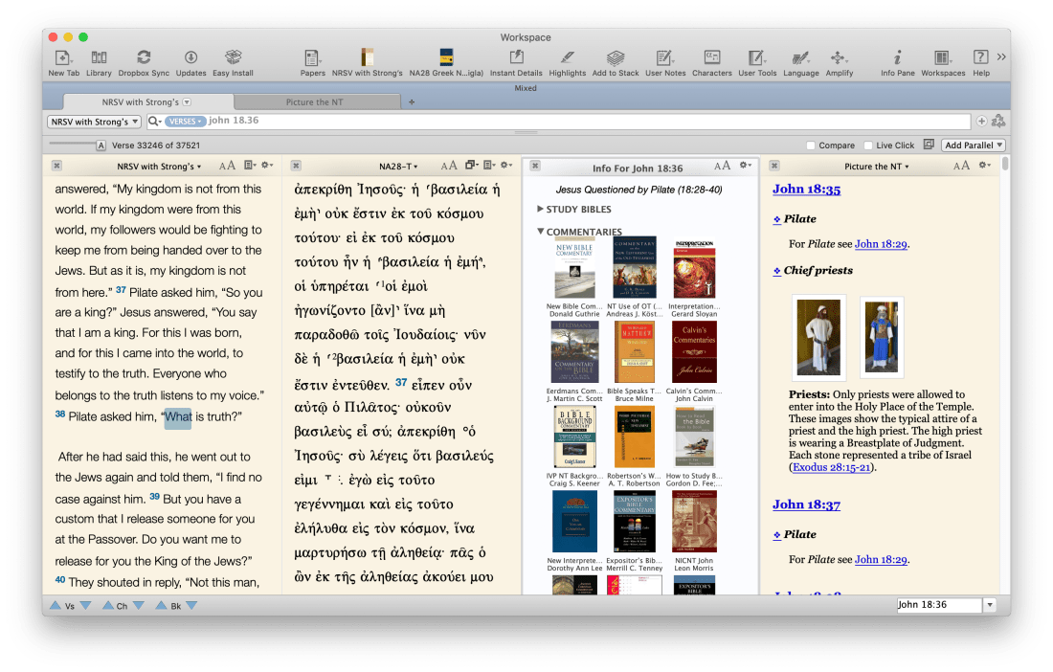Collapse the COMMENTARIES section
The height and width of the screenshot is (672, 1053).
[541, 230]
